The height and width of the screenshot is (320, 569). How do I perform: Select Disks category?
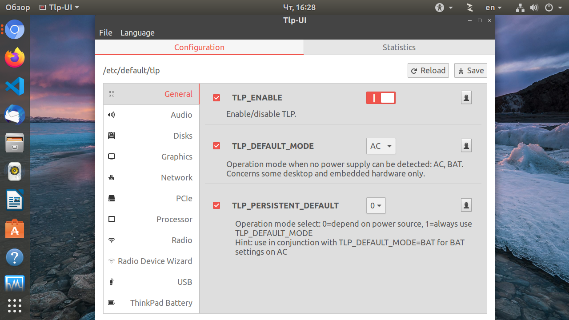tap(151, 136)
